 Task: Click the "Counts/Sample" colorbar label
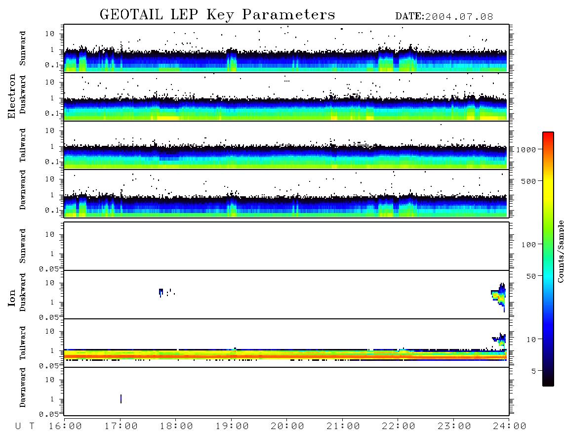[560, 251]
